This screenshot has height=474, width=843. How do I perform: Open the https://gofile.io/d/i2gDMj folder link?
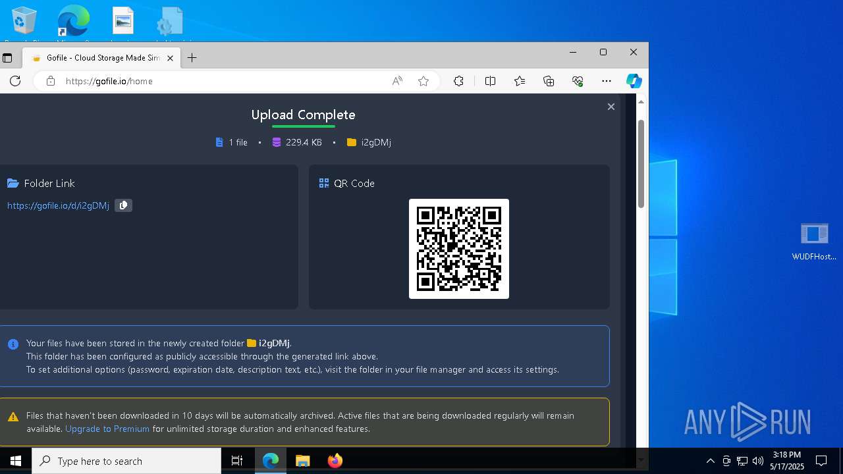58,205
